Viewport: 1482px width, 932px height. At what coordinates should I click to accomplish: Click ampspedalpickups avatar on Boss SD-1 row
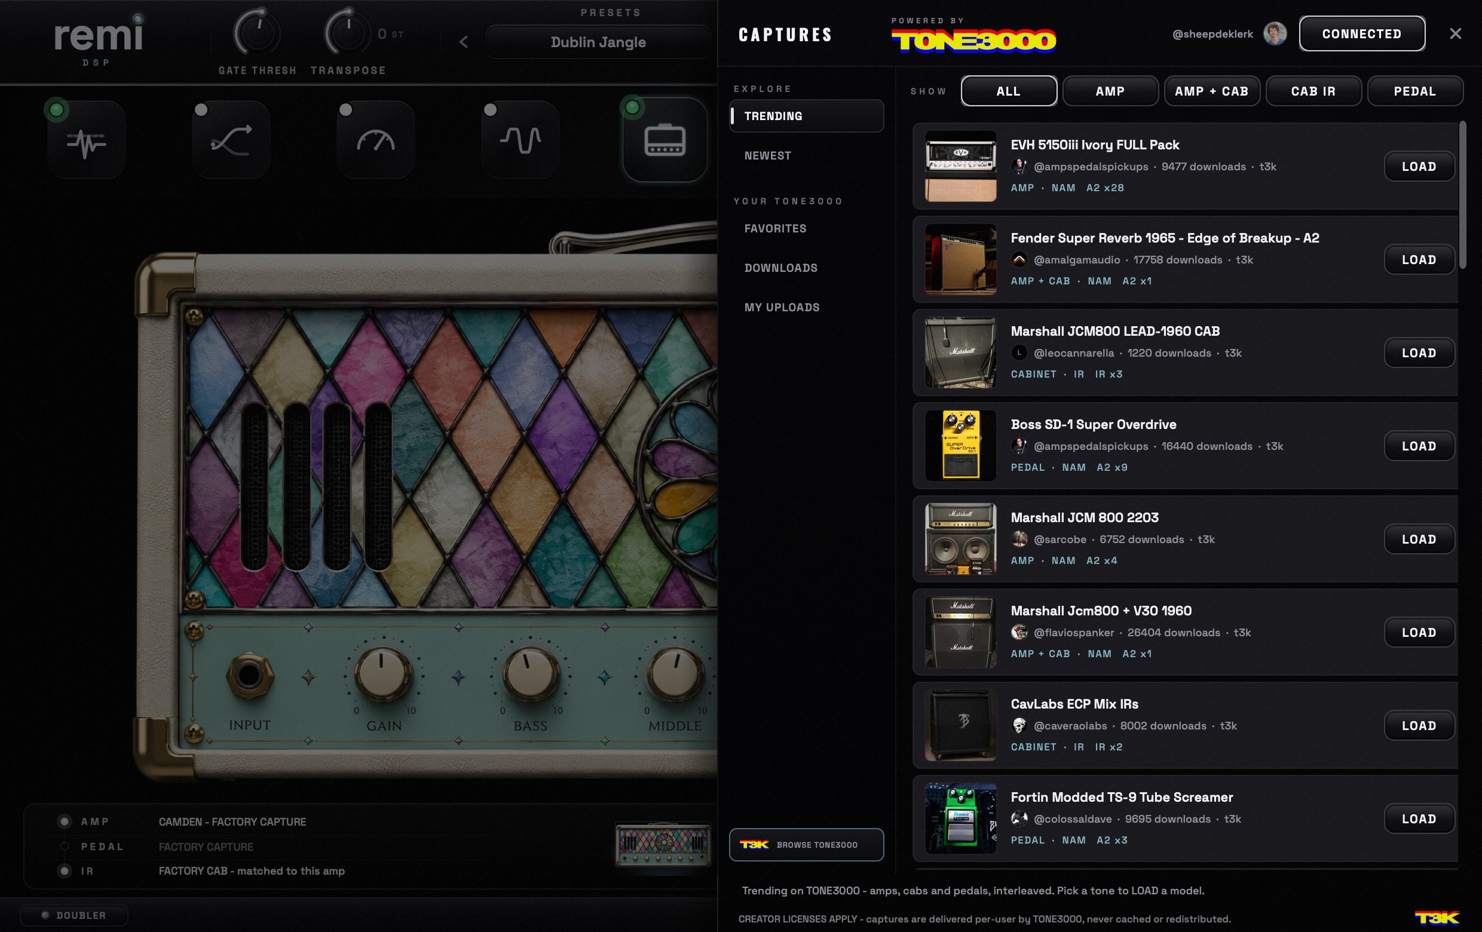1019,446
